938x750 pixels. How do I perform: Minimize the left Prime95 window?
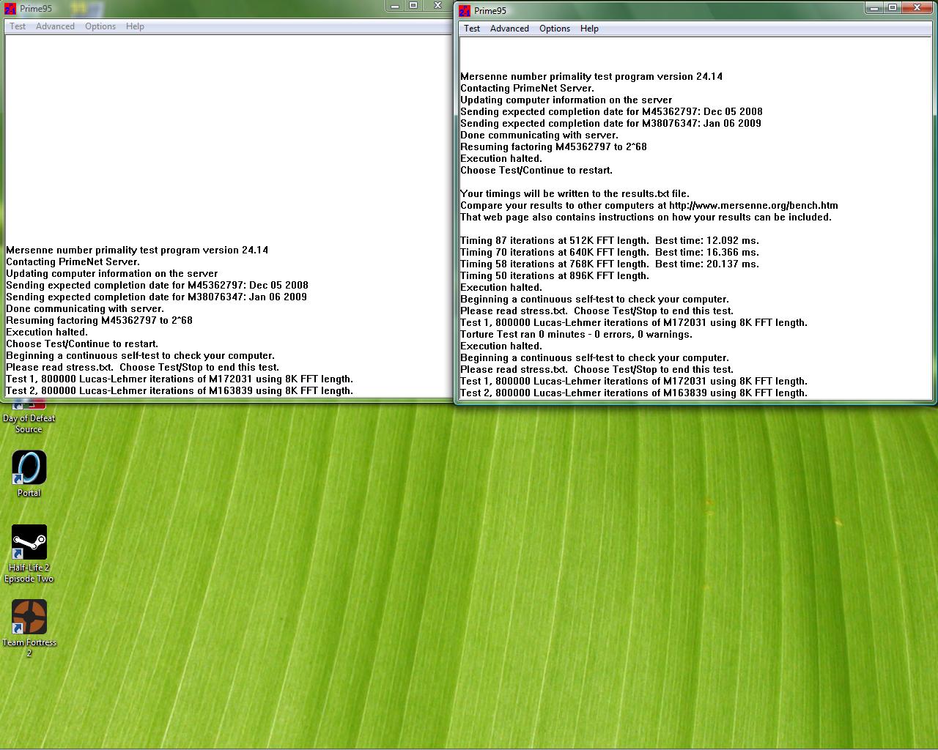tap(394, 6)
